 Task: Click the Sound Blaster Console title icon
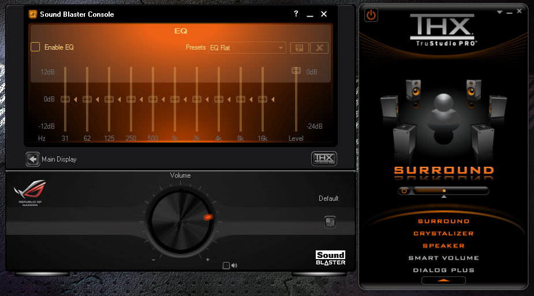pos(33,14)
